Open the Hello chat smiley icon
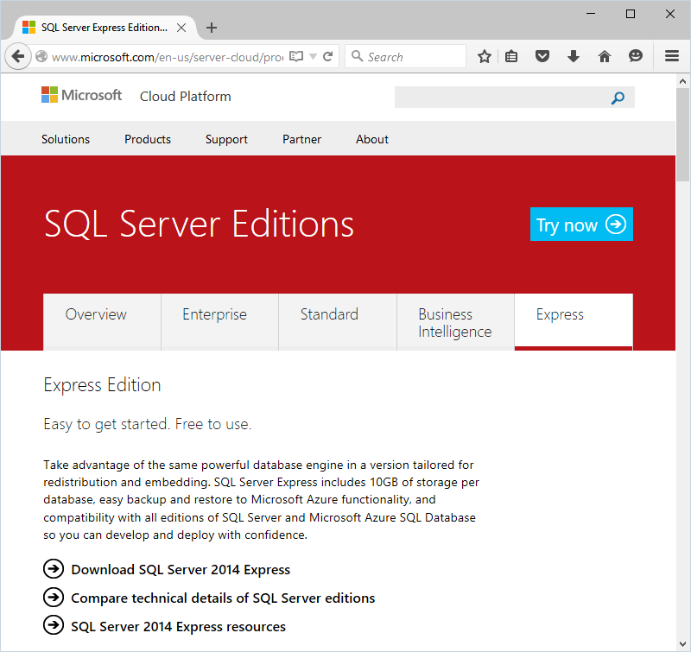The width and height of the screenshot is (691, 652). [636, 56]
